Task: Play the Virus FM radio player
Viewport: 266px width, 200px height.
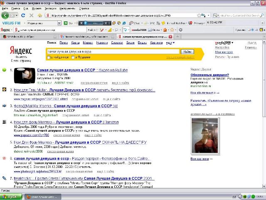Action: coord(86,23)
